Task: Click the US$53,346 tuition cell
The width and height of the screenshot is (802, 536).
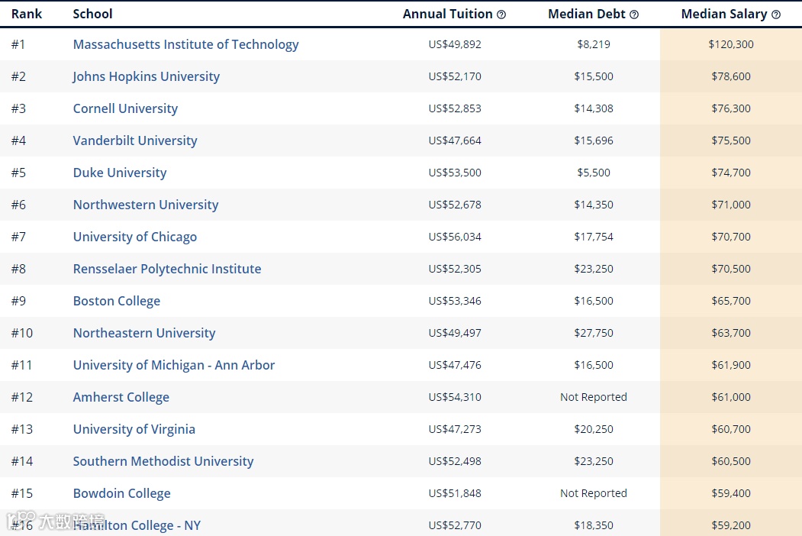Action: point(455,301)
